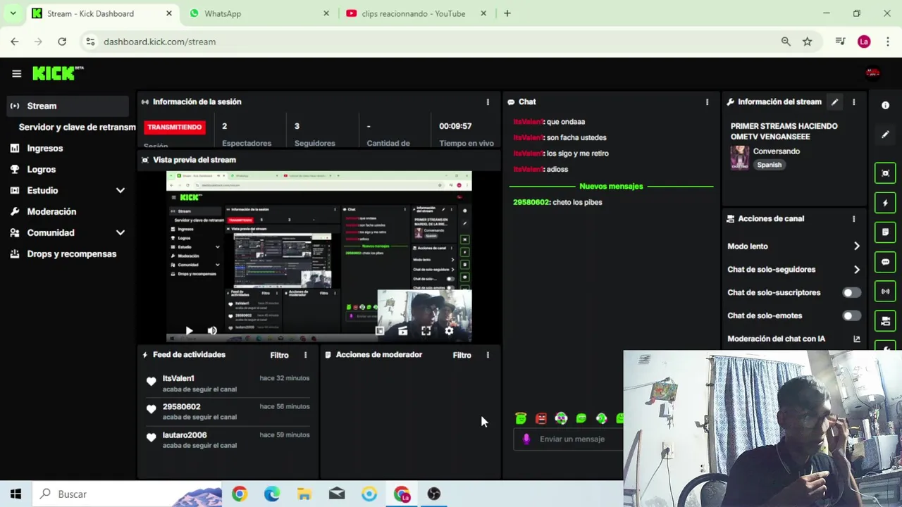Enter fullscreen on stream preview

426,330
